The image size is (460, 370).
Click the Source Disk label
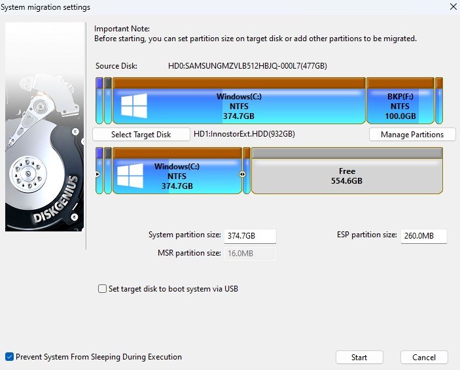tap(116, 66)
